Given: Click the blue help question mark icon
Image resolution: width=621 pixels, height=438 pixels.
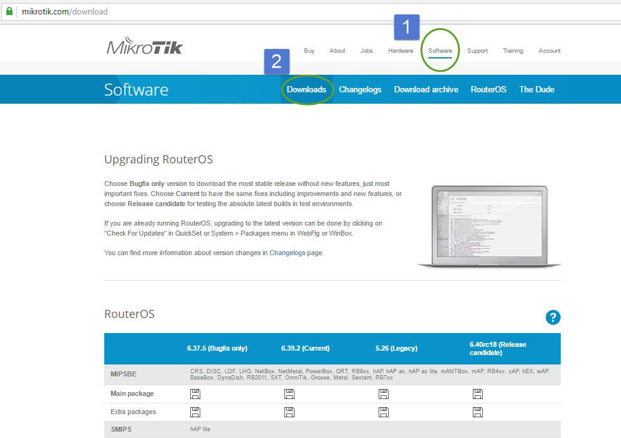Looking at the screenshot, I should [x=553, y=317].
